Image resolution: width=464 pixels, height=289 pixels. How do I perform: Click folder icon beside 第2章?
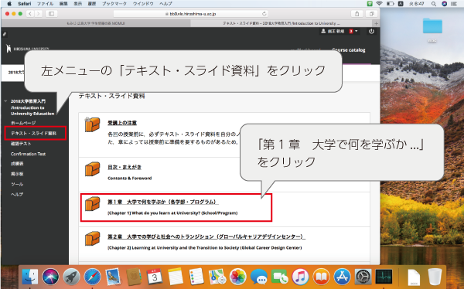tap(92, 239)
